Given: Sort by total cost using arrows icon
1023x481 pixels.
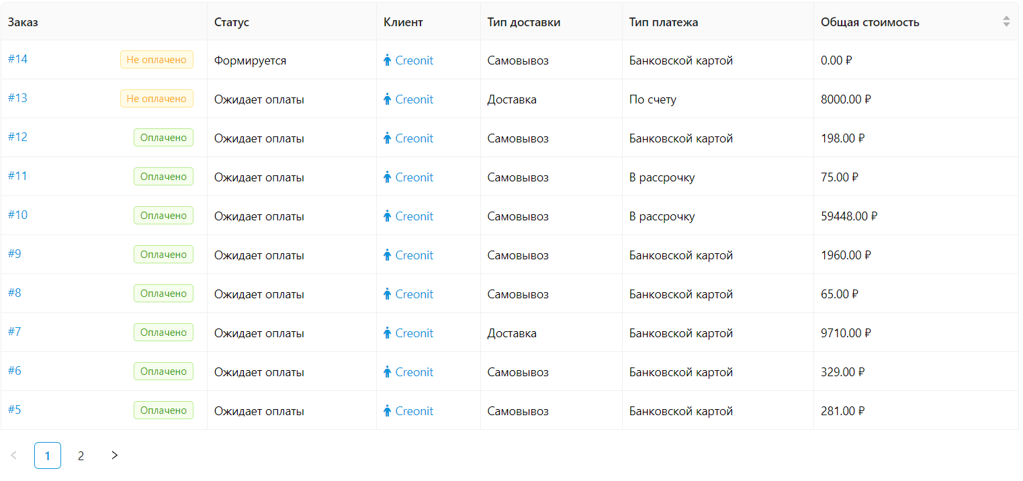Looking at the screenshot, I should [1006, 21].
